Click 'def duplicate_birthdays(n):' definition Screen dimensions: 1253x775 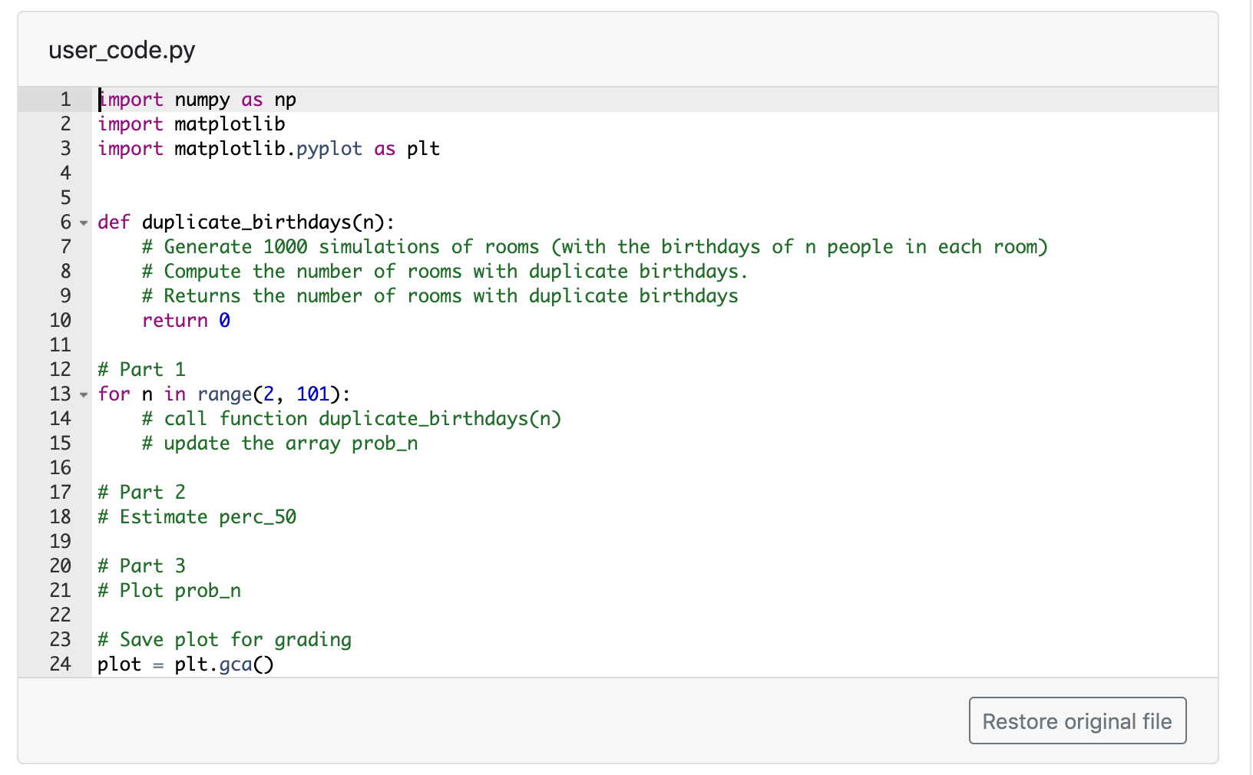click(246, 223)
